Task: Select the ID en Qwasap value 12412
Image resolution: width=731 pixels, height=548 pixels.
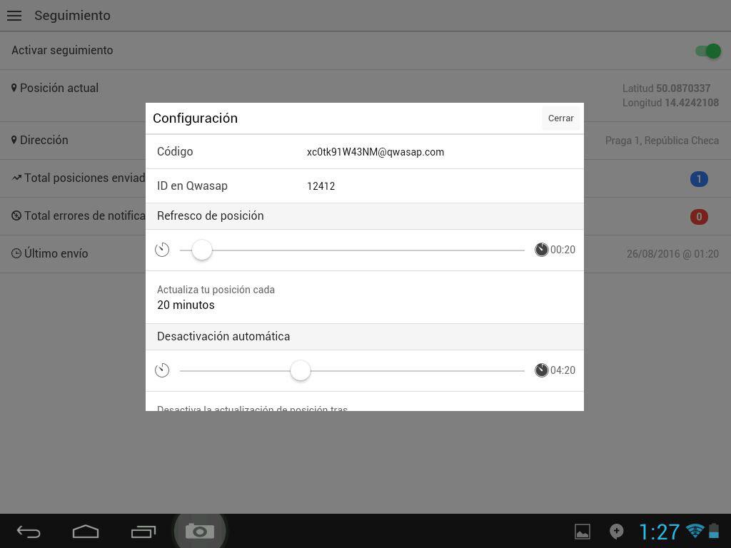Action: coord(321,186)
